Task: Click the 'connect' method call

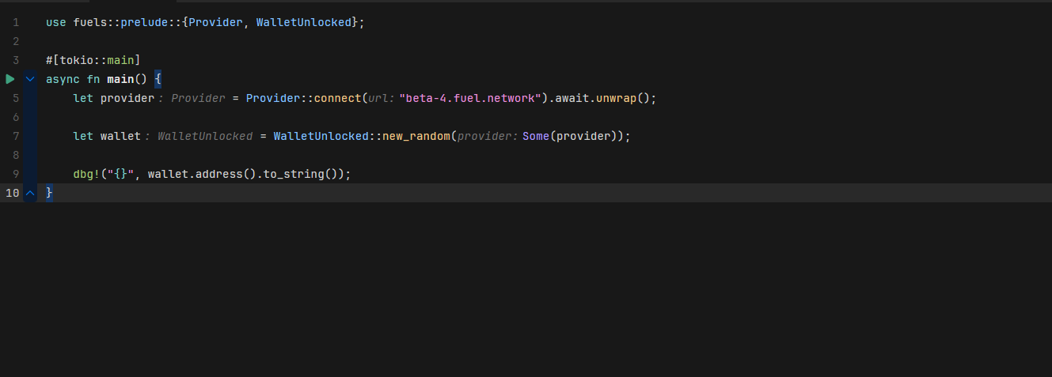Action: 338,98
